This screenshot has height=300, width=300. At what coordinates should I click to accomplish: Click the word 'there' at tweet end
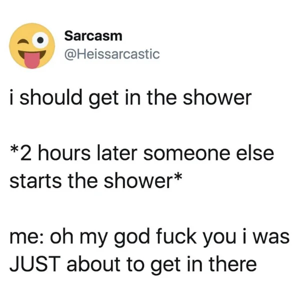coord(233,264)
